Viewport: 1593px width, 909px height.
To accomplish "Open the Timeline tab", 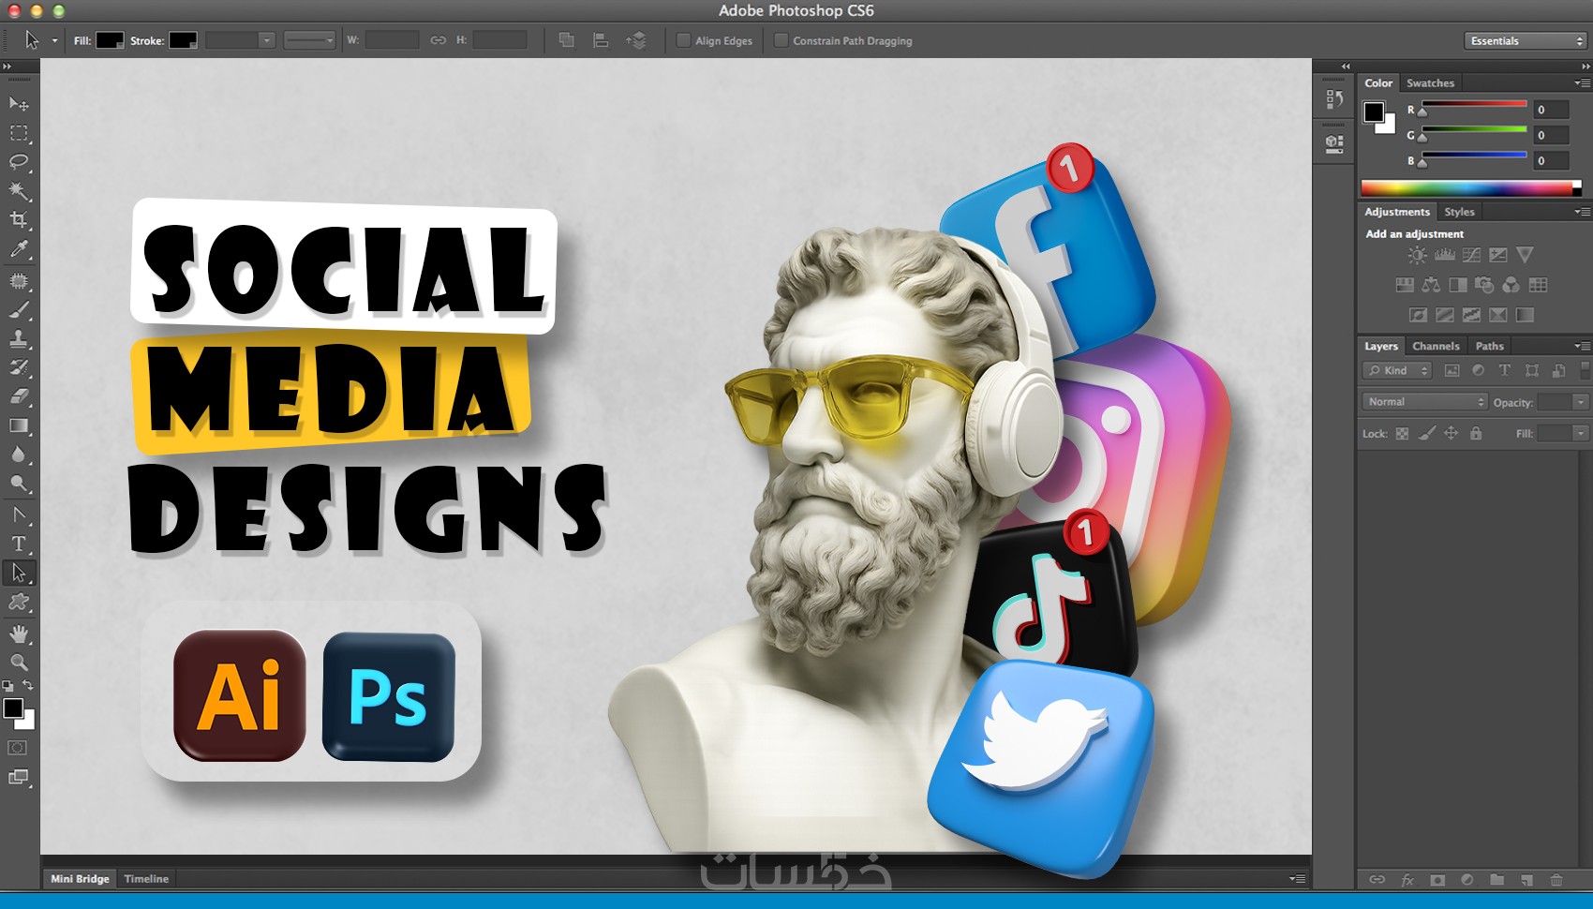I will tap(146, 879).
